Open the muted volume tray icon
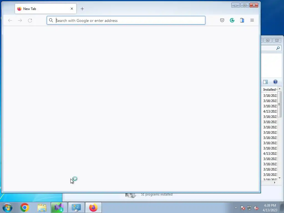 point(256,208)
